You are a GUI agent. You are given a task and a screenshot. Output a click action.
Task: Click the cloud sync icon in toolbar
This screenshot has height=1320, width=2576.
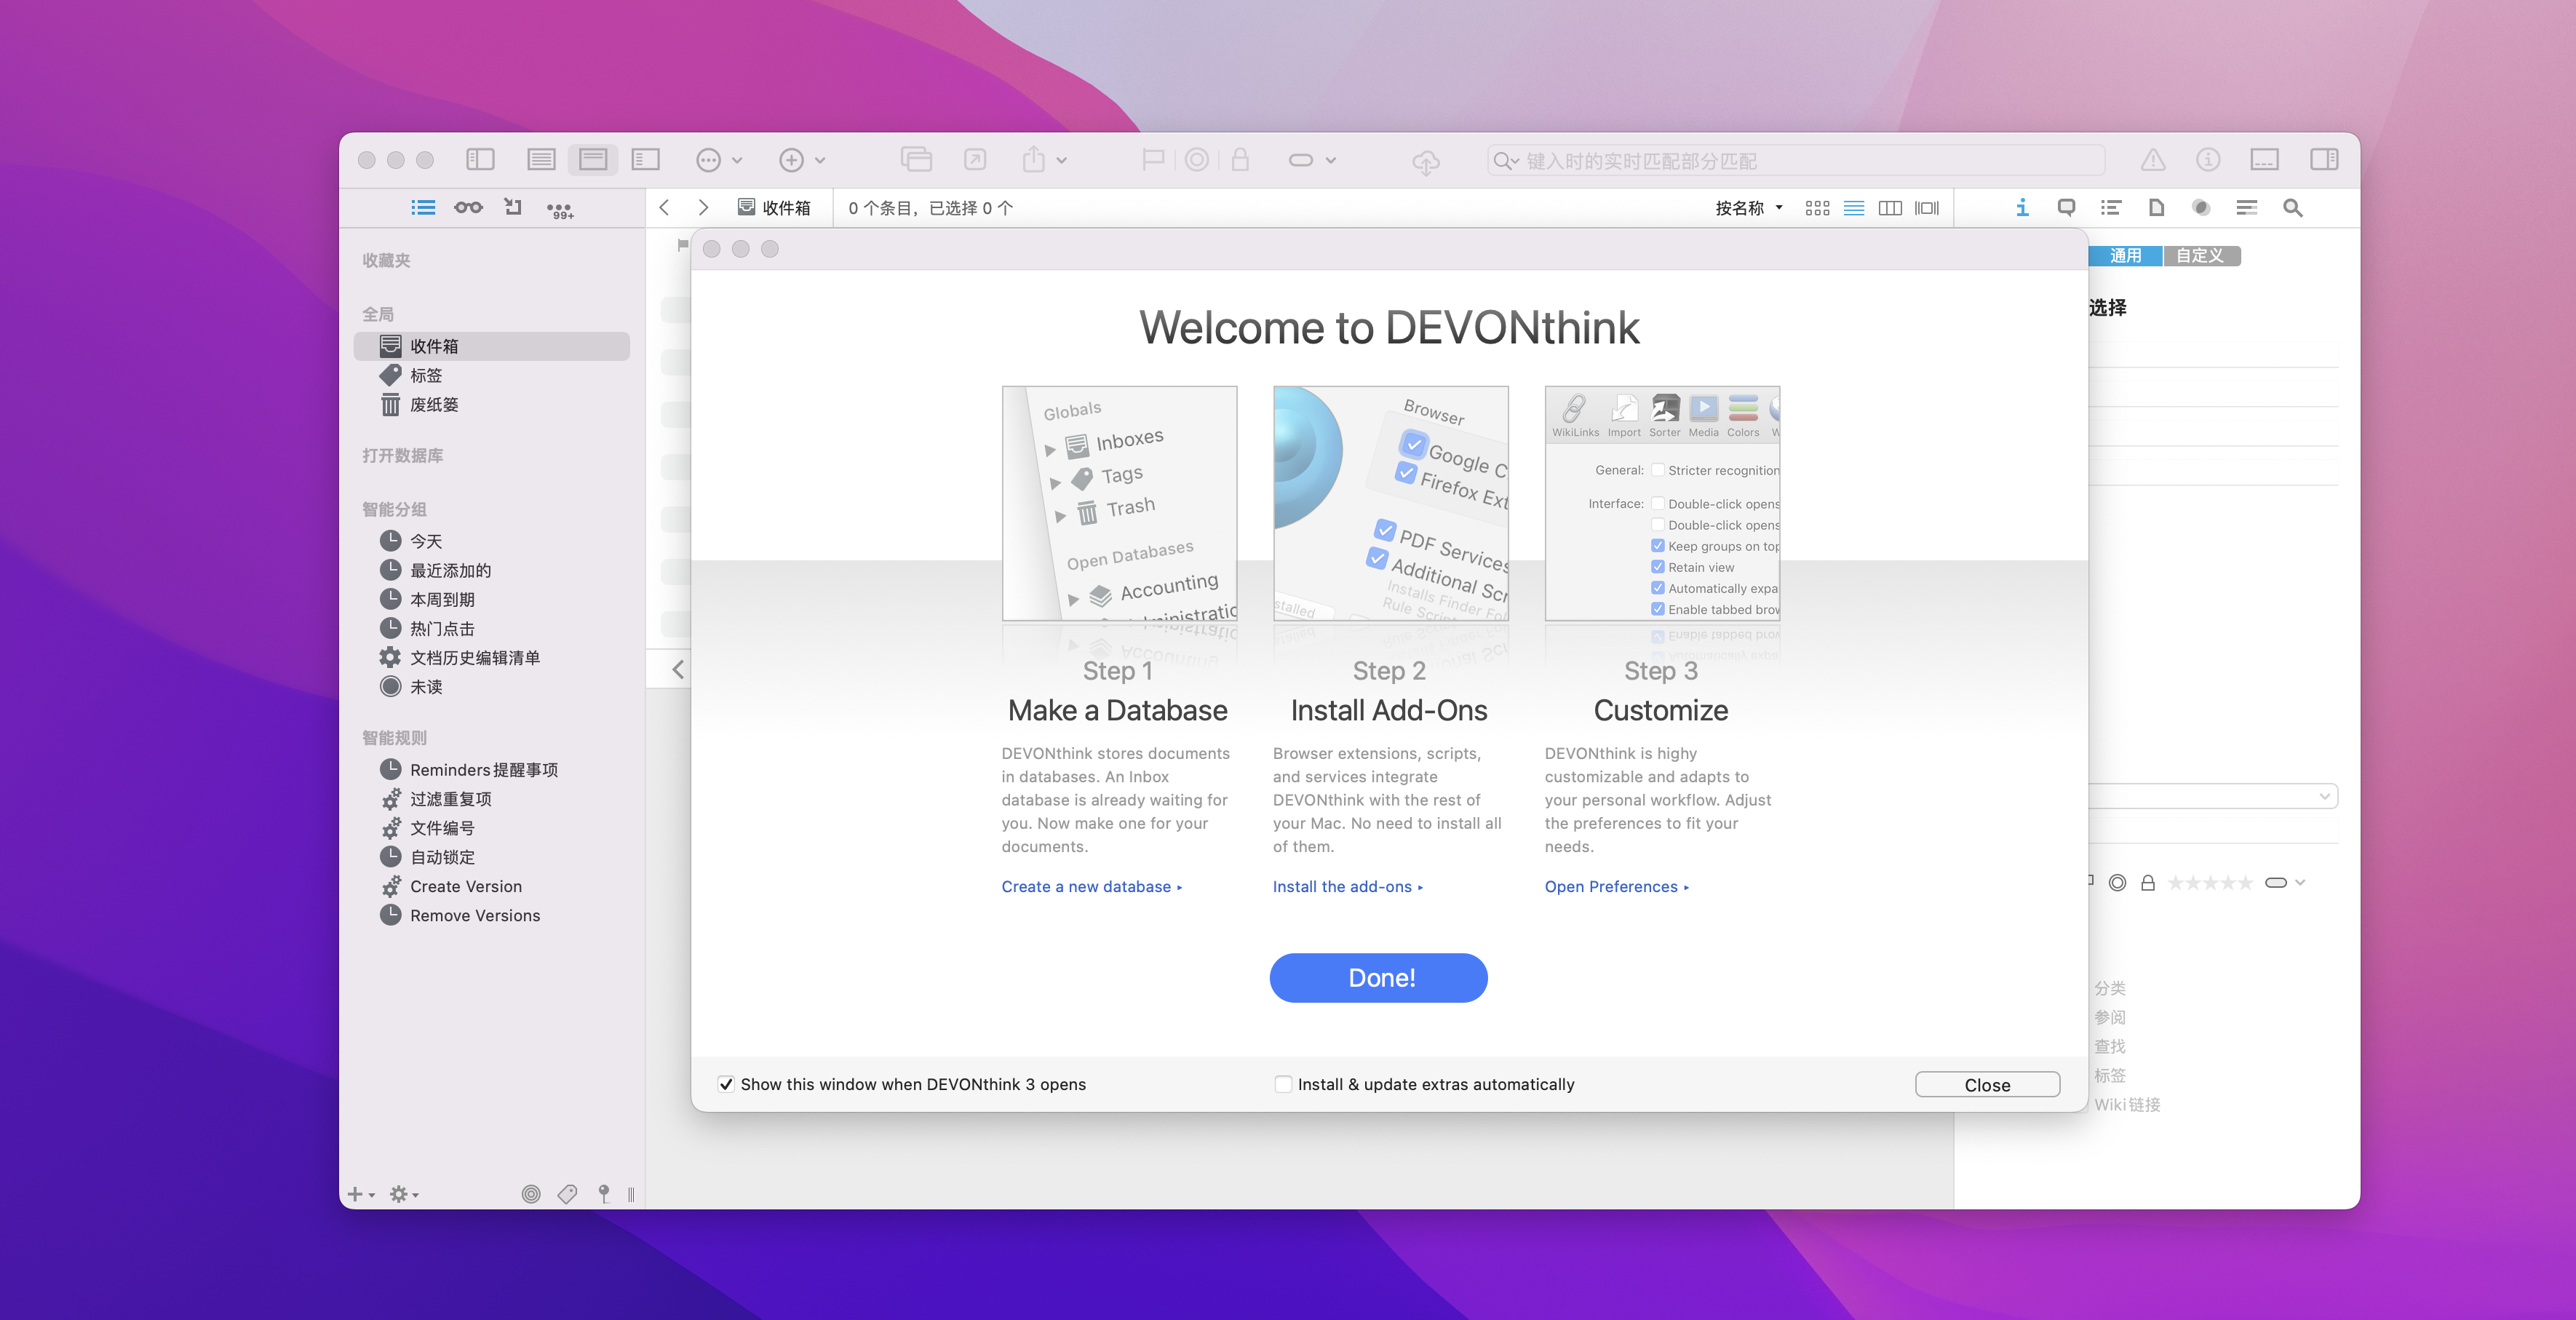[1425, 161]
